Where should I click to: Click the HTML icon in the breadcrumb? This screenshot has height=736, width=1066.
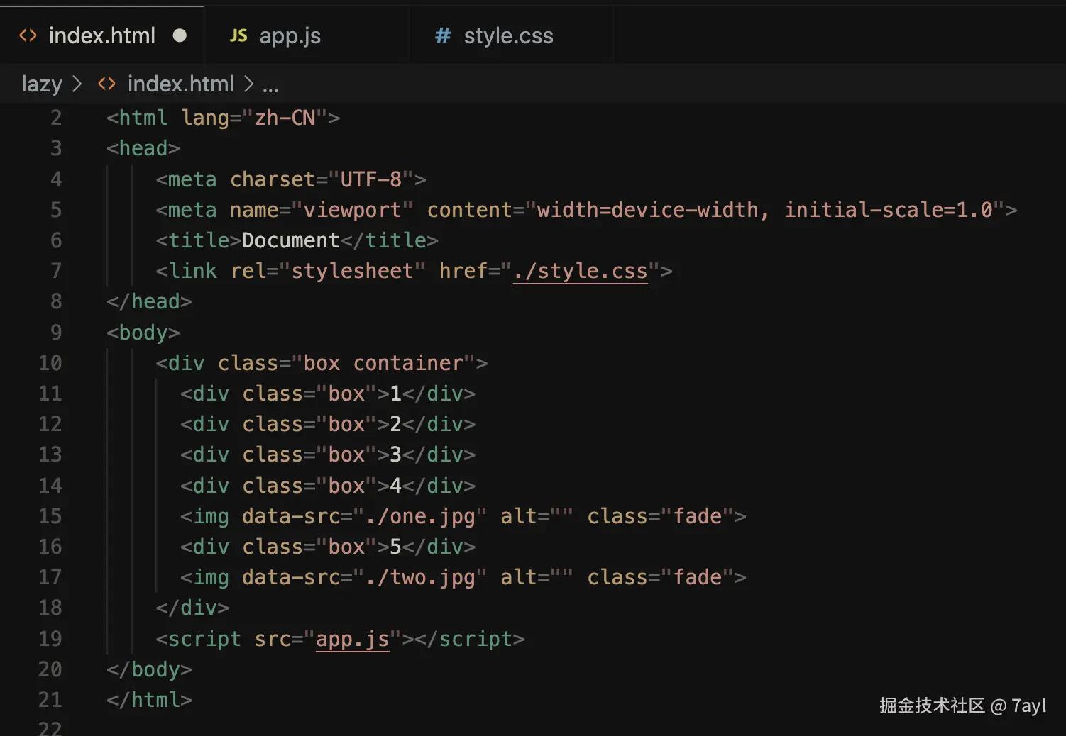coord(106,84)
